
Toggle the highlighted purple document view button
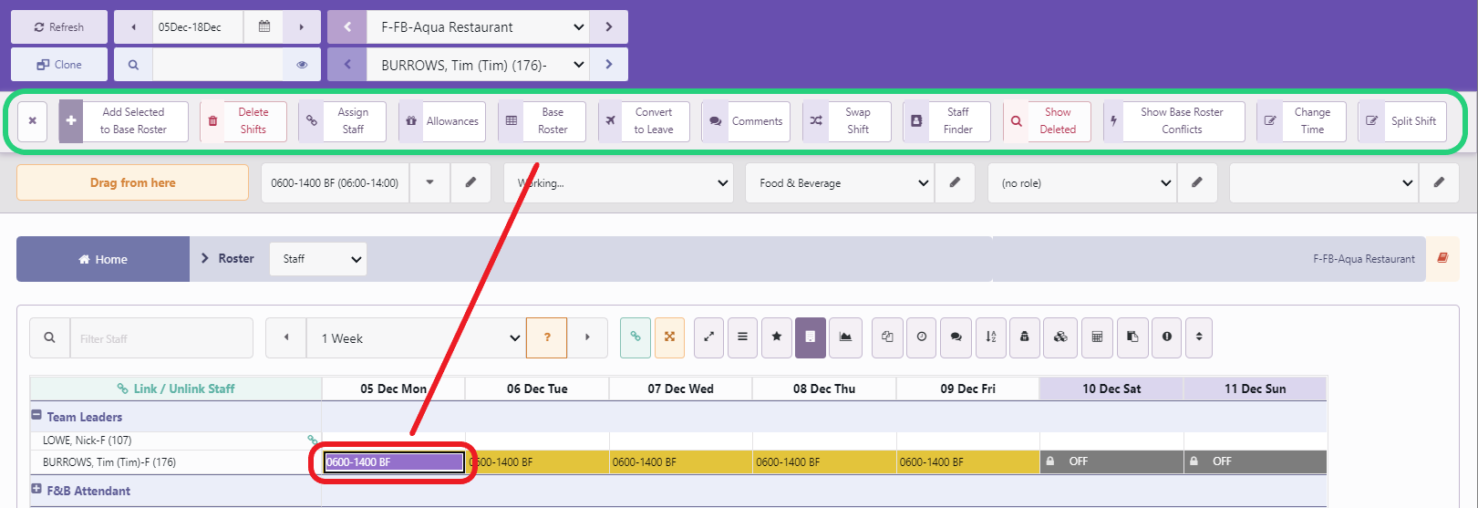point(810,337)
